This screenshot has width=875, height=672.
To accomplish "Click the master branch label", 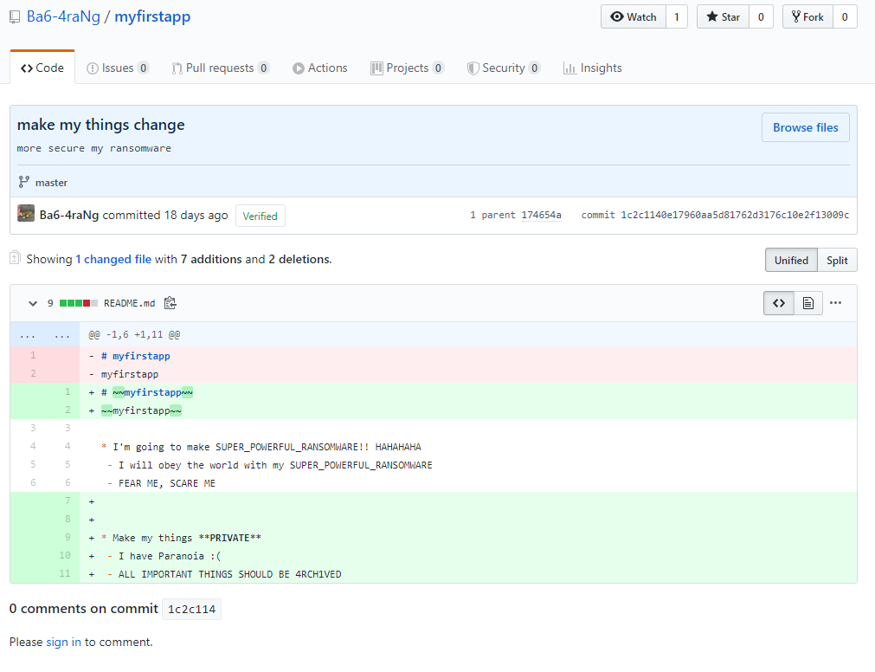I will [51, 183].
